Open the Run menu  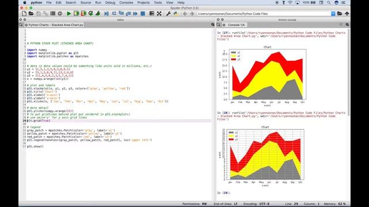(98, 2)
